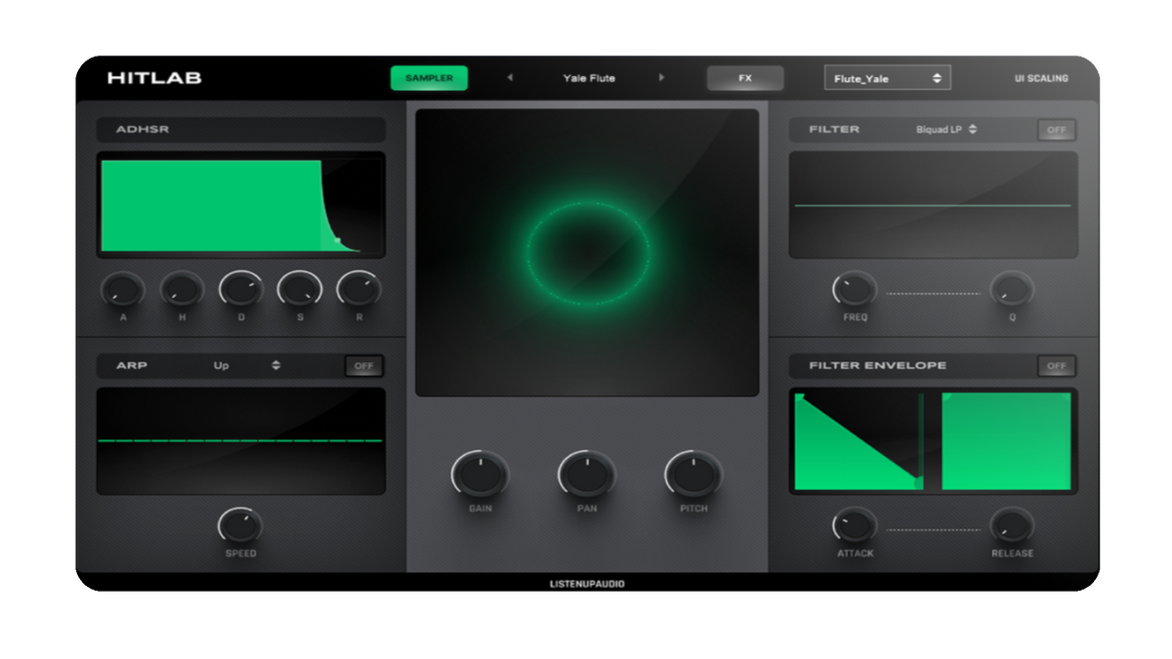Click the A attack knob
Screen dimensions: 1172x659
(123, 290)
